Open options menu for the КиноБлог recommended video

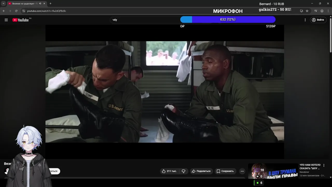[x=324, y=165]
